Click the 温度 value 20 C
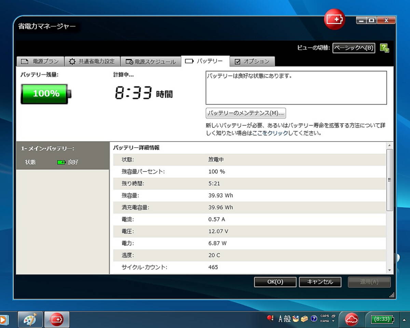410x328 pixels. (214, 255)
